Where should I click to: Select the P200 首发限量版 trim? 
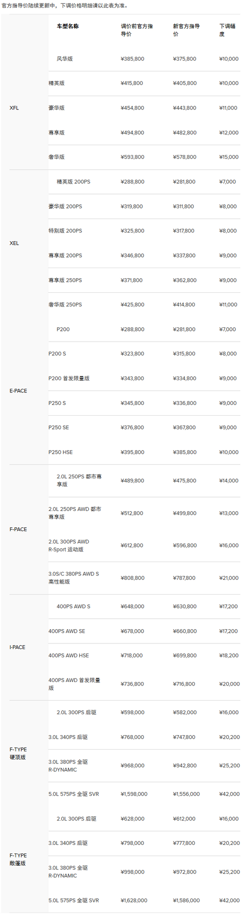coord(69,378)
